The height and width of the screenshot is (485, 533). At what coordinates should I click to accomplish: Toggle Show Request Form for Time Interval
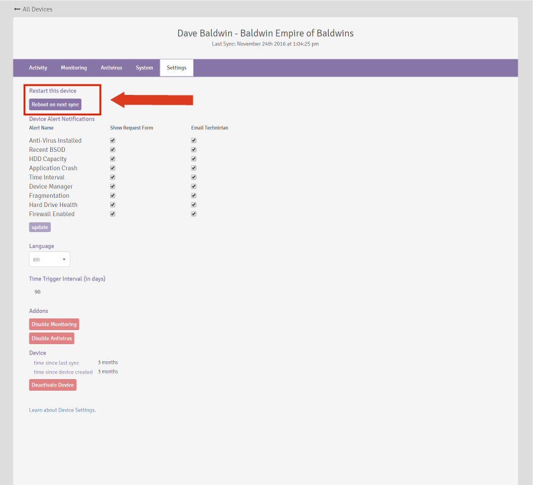(113, 177)
